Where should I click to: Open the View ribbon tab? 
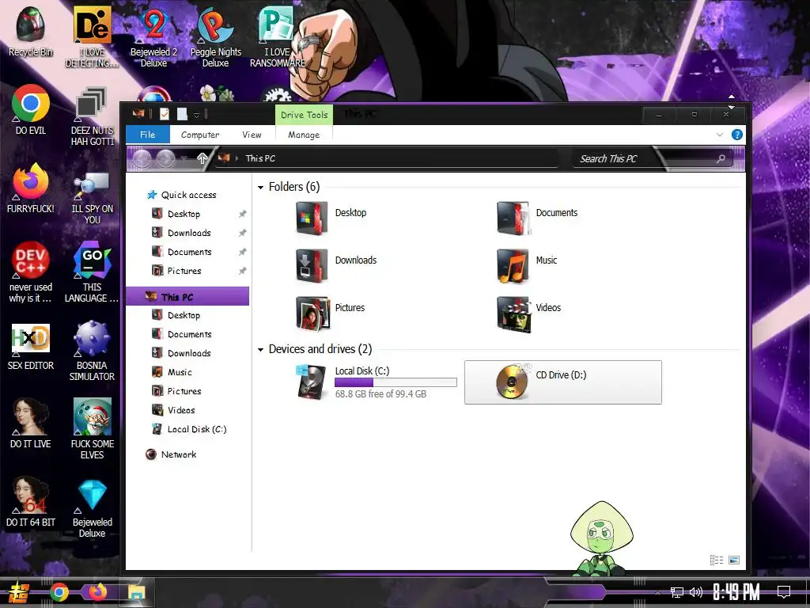pyautogui.click(x=252, y=135)
